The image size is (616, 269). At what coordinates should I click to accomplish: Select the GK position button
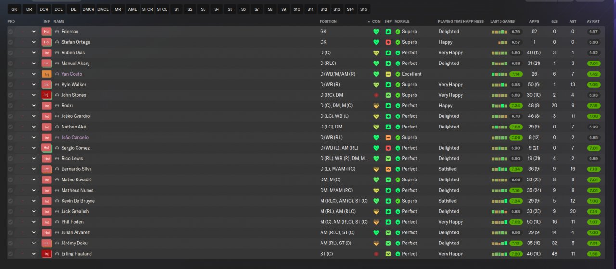pos(14,9)
